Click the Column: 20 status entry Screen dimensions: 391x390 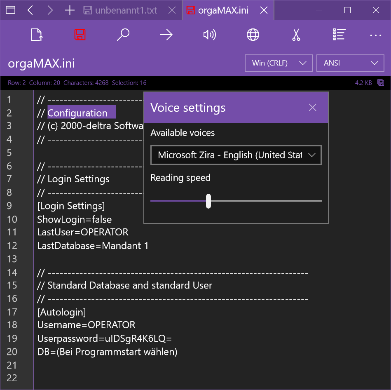(x=44, y=82)
